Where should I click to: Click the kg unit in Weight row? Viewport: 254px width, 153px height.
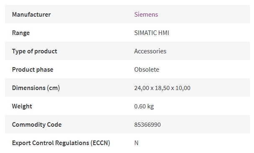click(x=150, y=107)
